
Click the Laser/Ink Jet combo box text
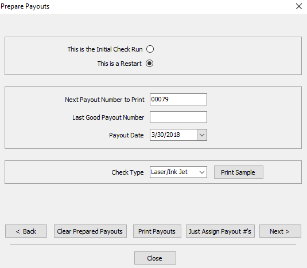coord(169,172)
